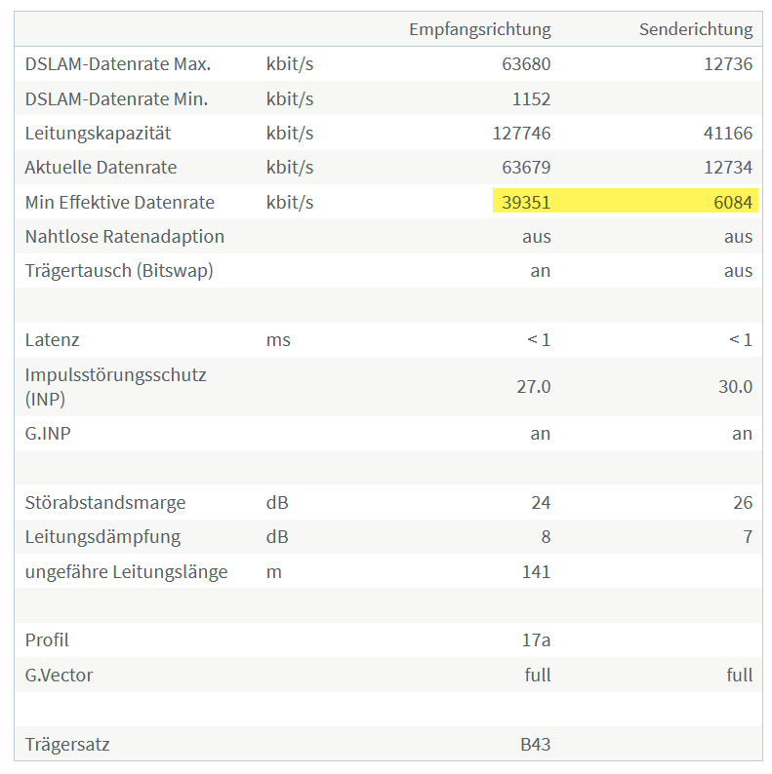Click the Leitungskapazität value 127746
Image resolution: width=772 pixels, height=774 pixels.
pyautogui.click(x=521, y=134)
